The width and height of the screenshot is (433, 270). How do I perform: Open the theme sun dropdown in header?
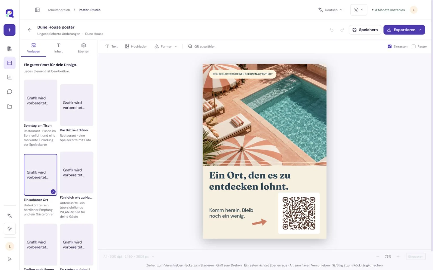coord(359,10)
